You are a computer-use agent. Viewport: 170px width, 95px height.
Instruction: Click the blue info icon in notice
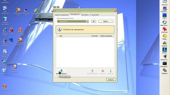point(59,29)
